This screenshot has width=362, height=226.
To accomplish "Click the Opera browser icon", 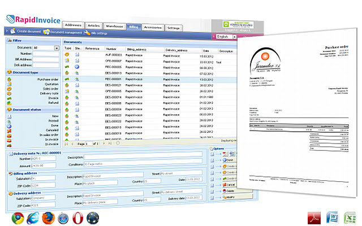I will point(78,218).
